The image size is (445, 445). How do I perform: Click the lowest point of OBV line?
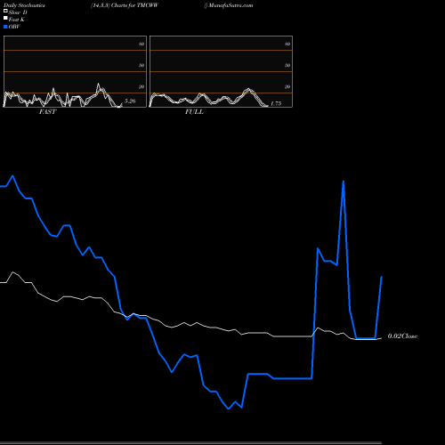tap(229, 409)
